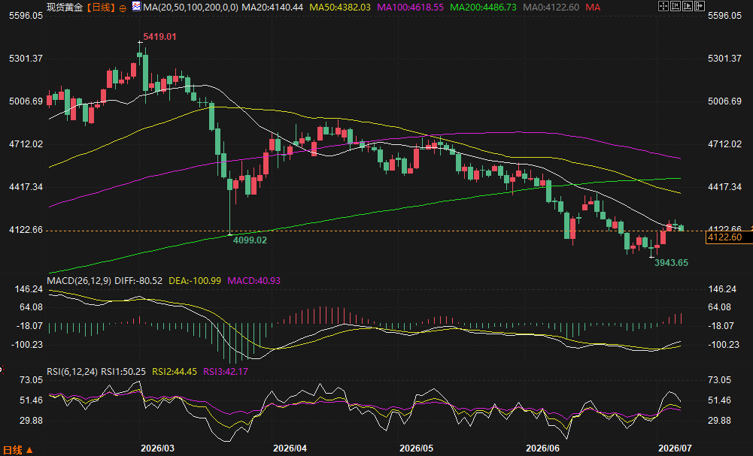This screenshot has height=456, width=753.
Task: Open the MA indicator chart icon
Action: pyautogui.click(x=136, y=6)
